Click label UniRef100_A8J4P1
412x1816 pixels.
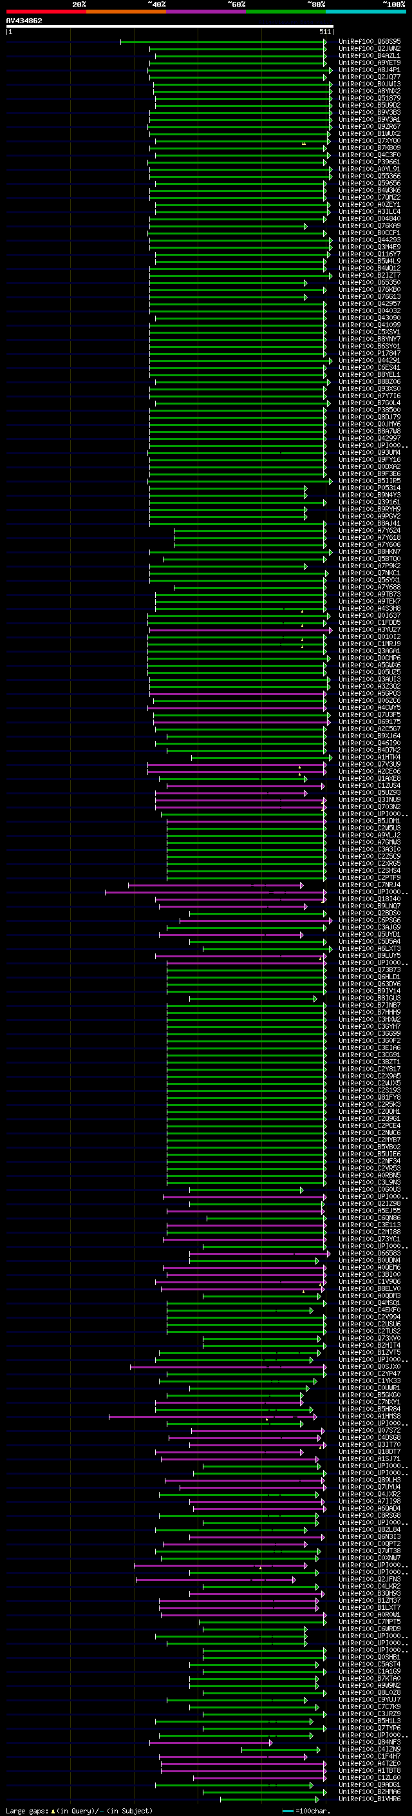click(370, 70)
